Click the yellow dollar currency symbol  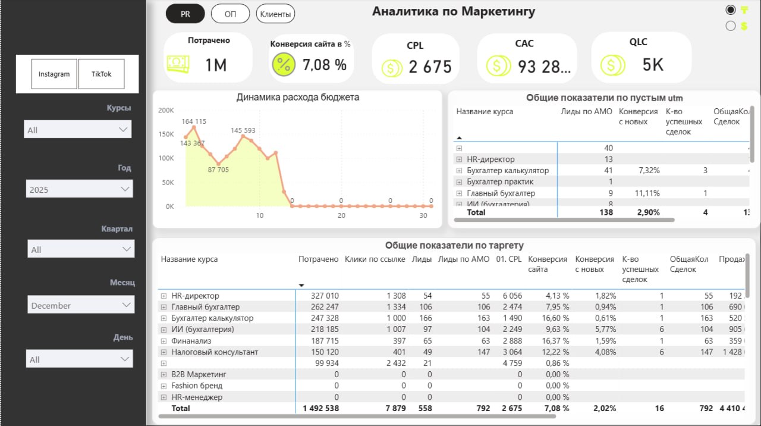(744, 26)
